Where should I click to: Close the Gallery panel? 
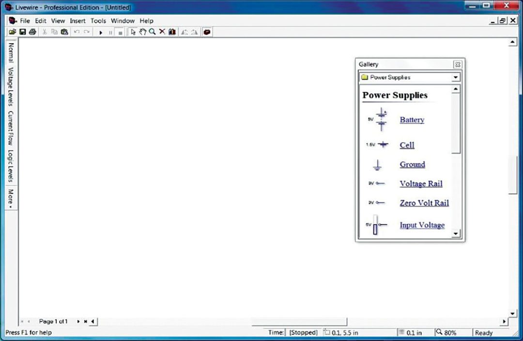[458, 65]
